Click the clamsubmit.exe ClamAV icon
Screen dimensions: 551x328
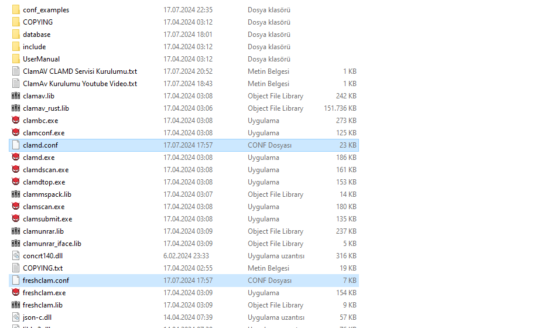click(x=16, y=218)
